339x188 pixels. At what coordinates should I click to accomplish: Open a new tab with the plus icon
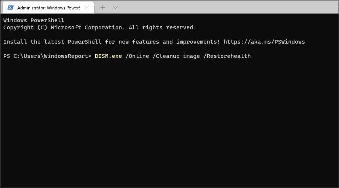pyautogui.click(x=103, y=8)
